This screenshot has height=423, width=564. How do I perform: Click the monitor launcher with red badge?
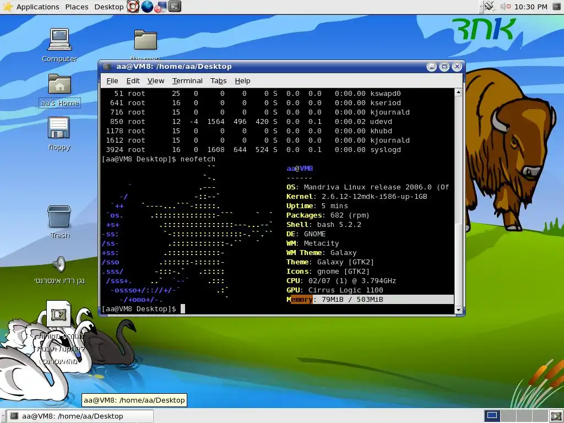coord(160,7)
